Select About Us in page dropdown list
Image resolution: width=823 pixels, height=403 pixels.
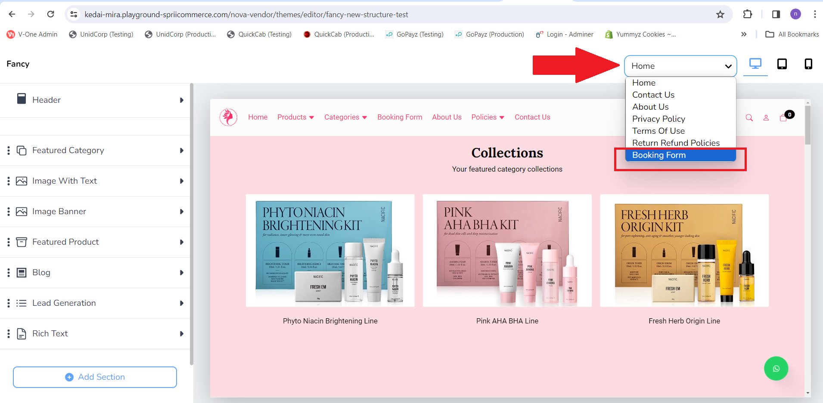pos(680,107)
